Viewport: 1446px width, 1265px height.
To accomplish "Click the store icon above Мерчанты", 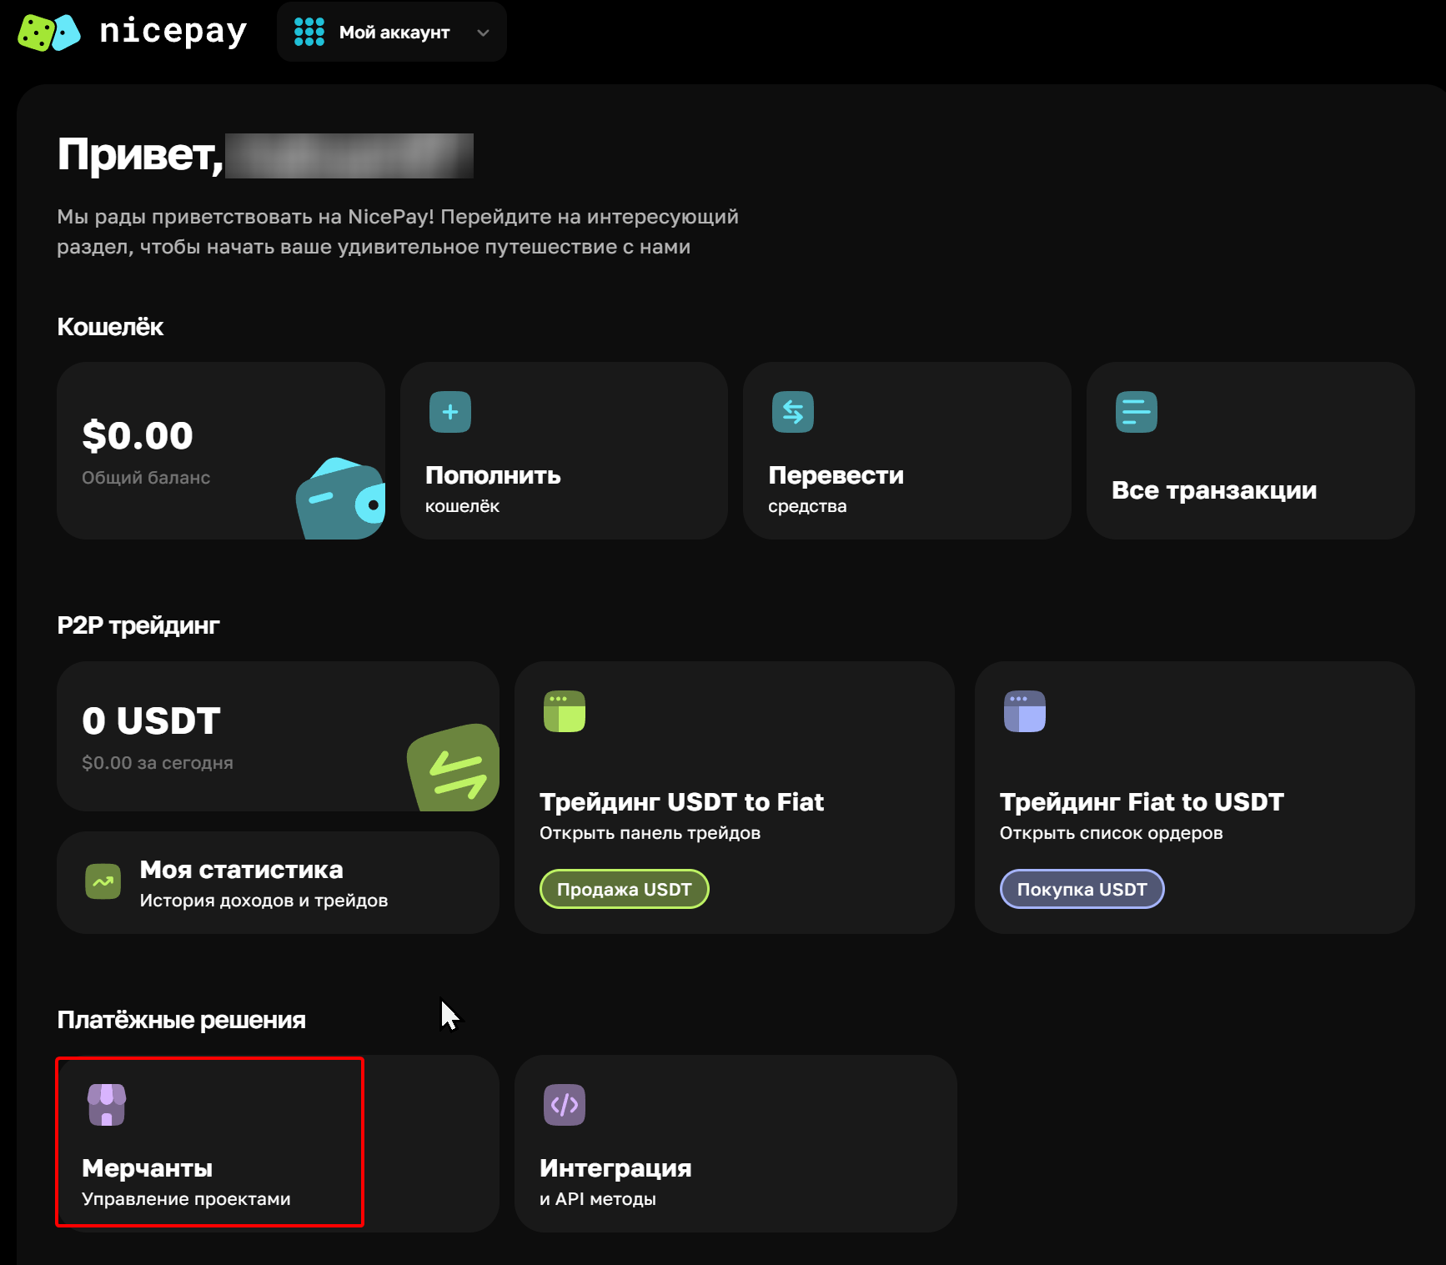I will [107, 1105].
